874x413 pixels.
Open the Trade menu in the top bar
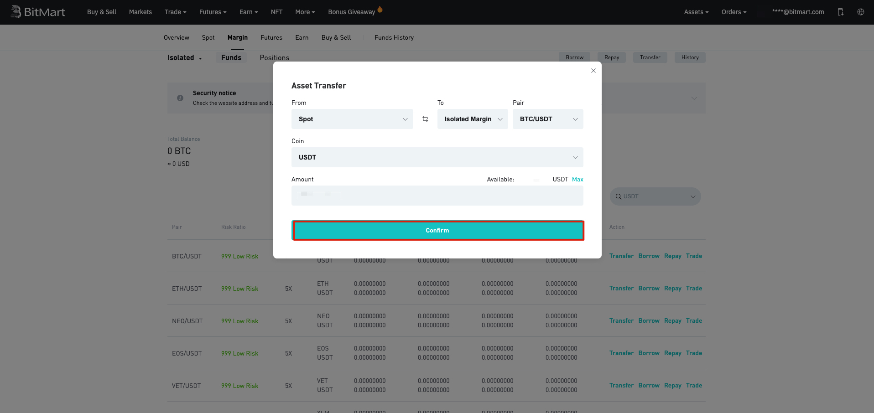(x=176, y=12)
